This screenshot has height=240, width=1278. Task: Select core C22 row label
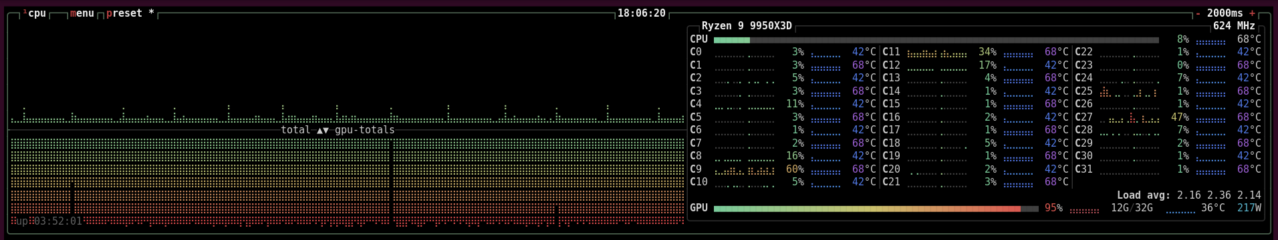pos(1083,52)
